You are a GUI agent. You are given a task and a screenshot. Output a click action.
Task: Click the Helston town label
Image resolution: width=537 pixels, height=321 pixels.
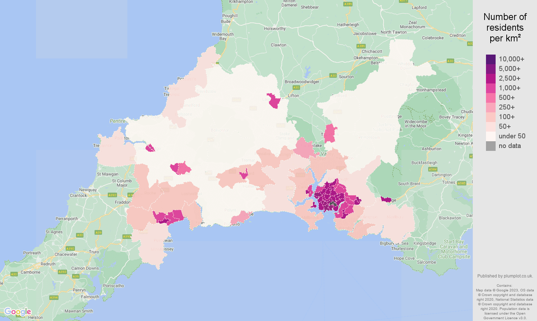click(35, 317)
